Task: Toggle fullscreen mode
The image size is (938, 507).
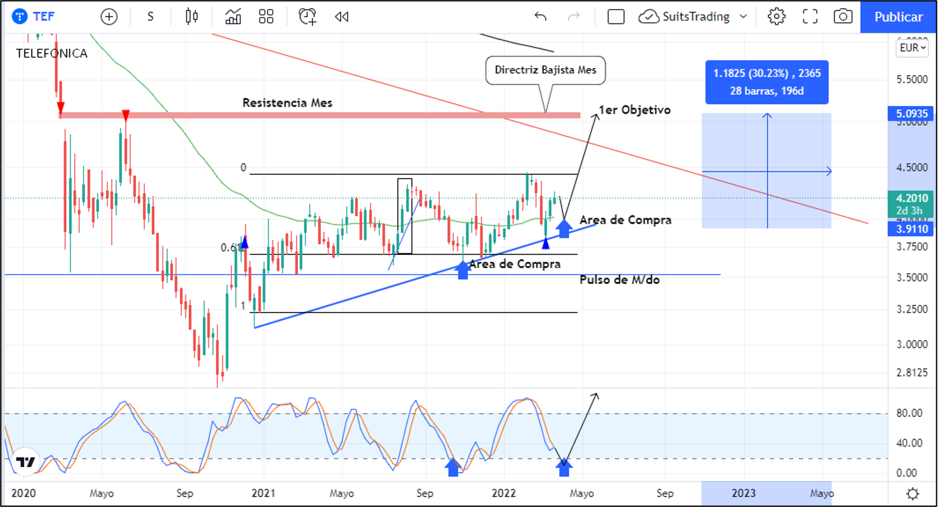Action: tap(810, 17)
